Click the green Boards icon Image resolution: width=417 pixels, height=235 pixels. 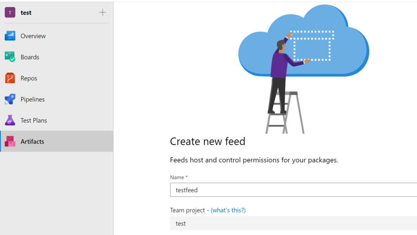(10, 57)
